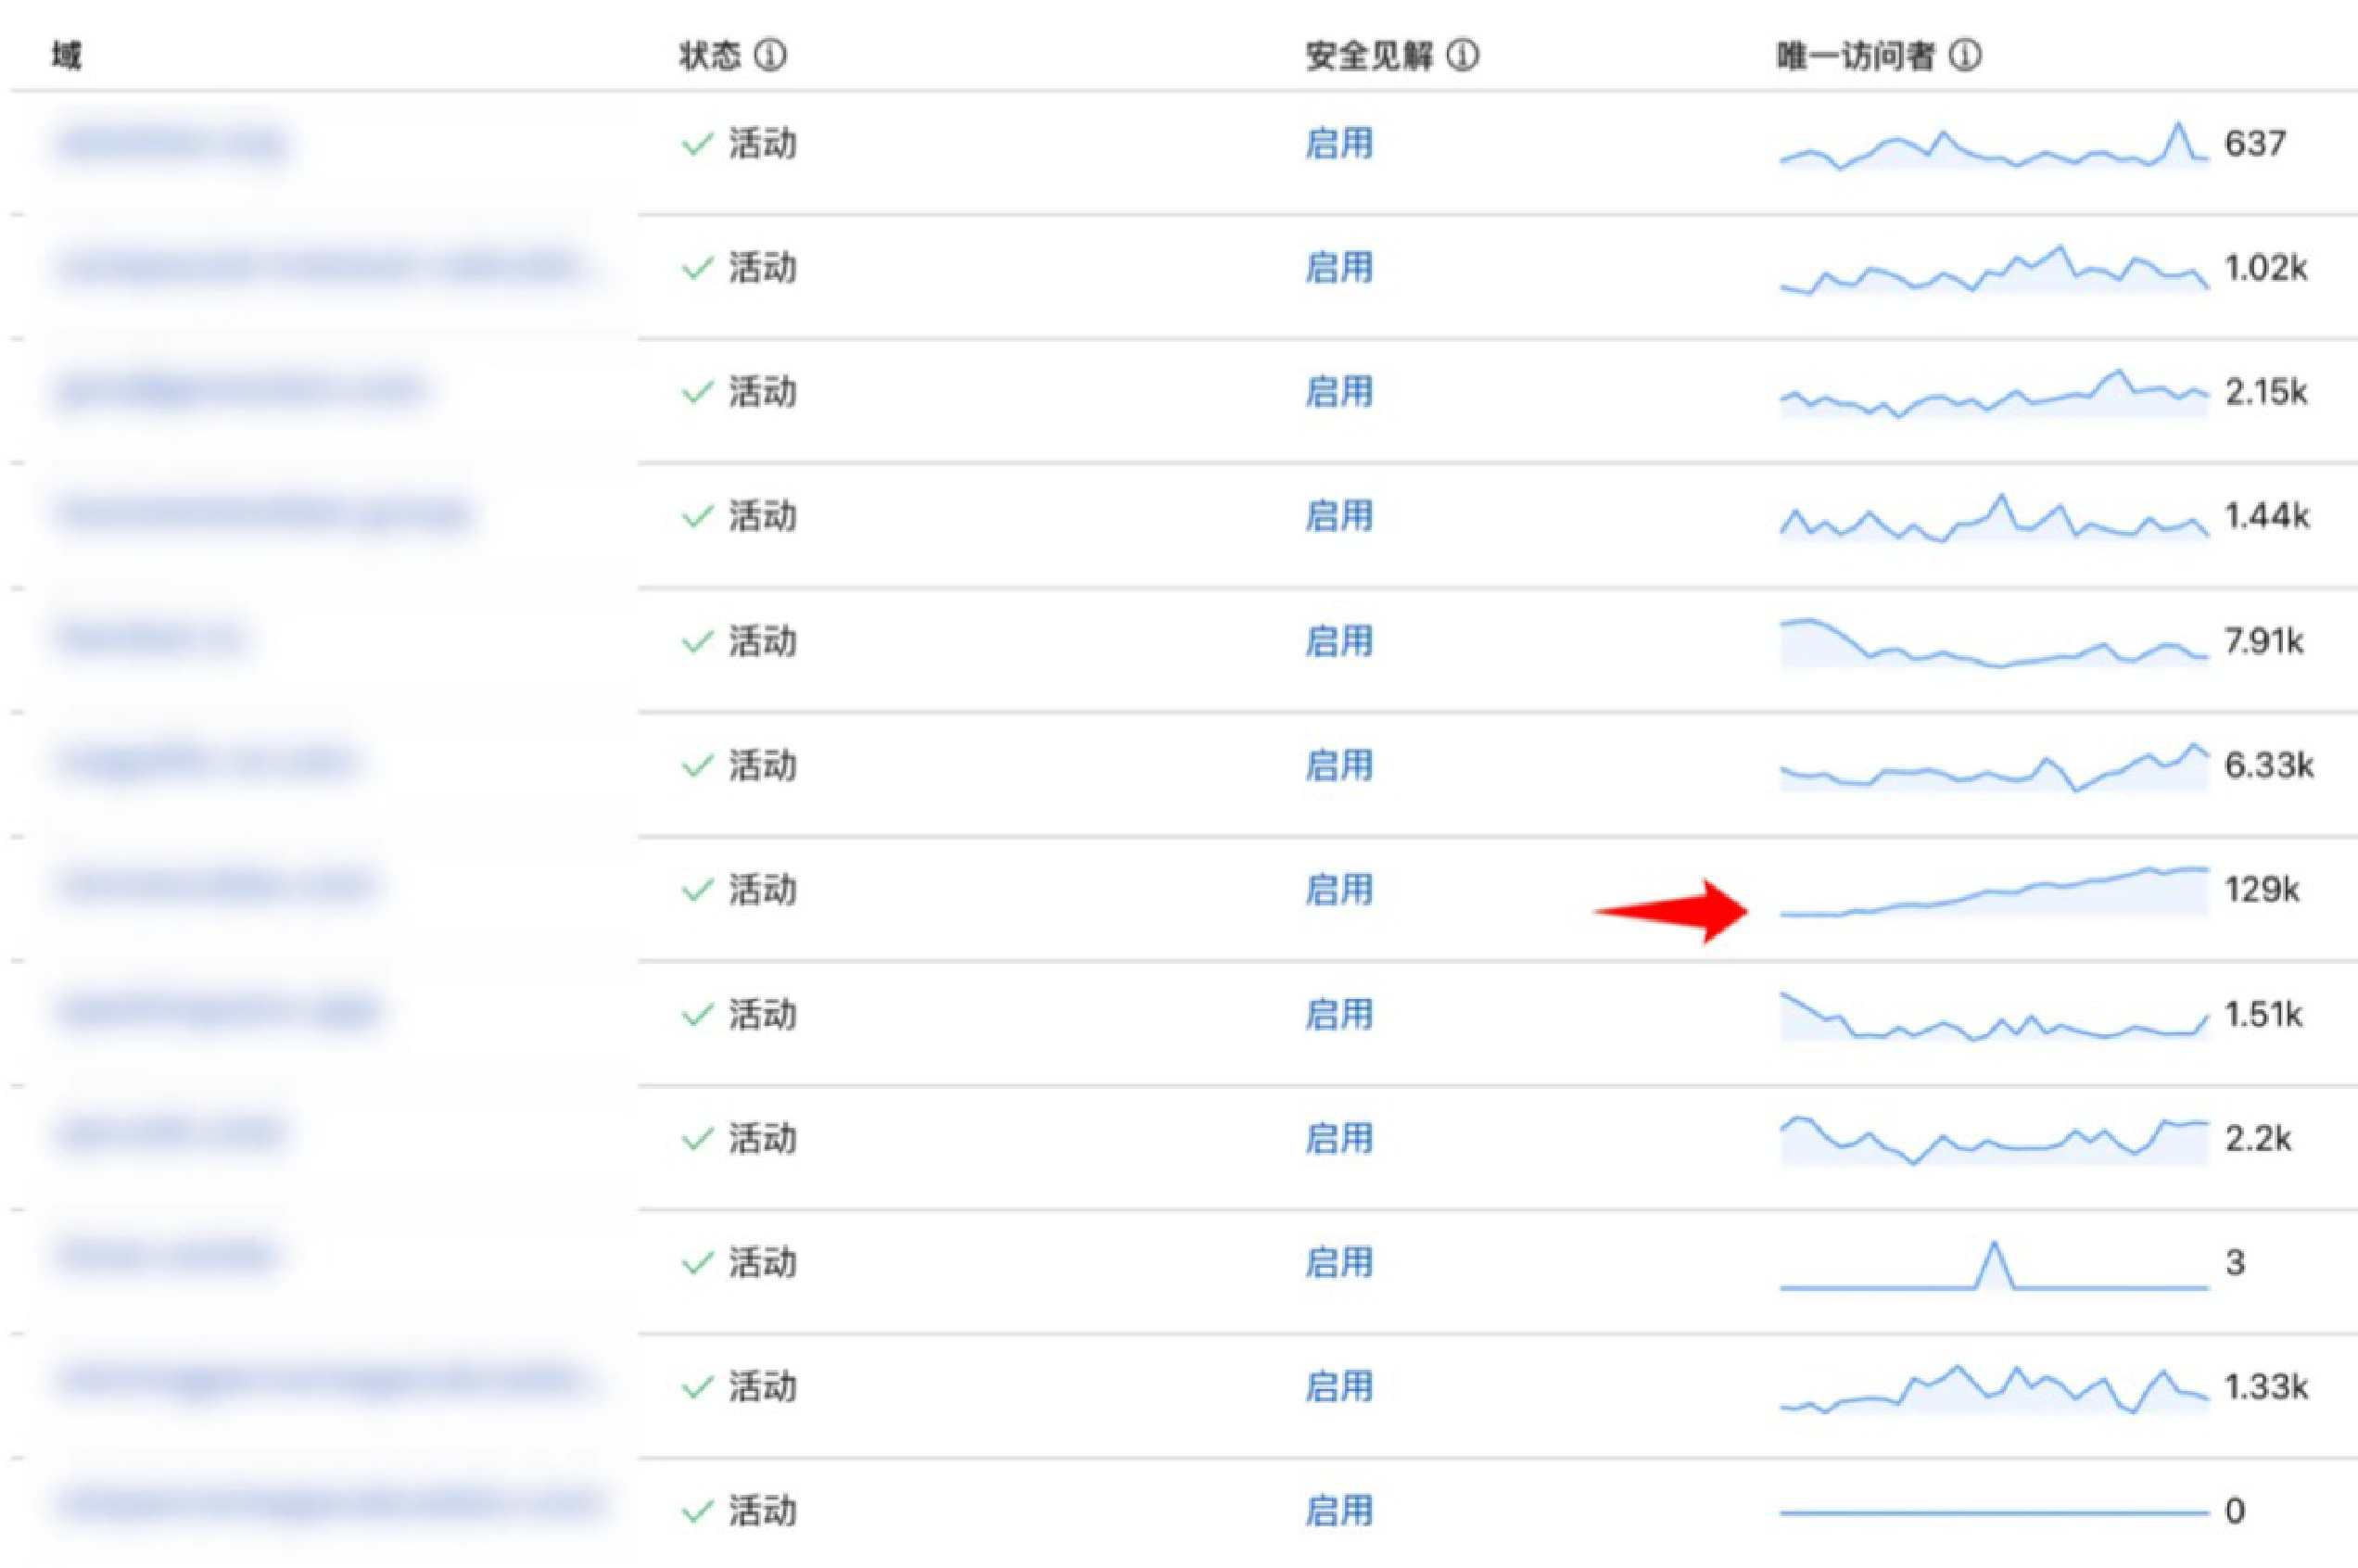Click info icon next to 状态 header
This screenshot has height=1568, width=2358.
click(x=769, y=55)
